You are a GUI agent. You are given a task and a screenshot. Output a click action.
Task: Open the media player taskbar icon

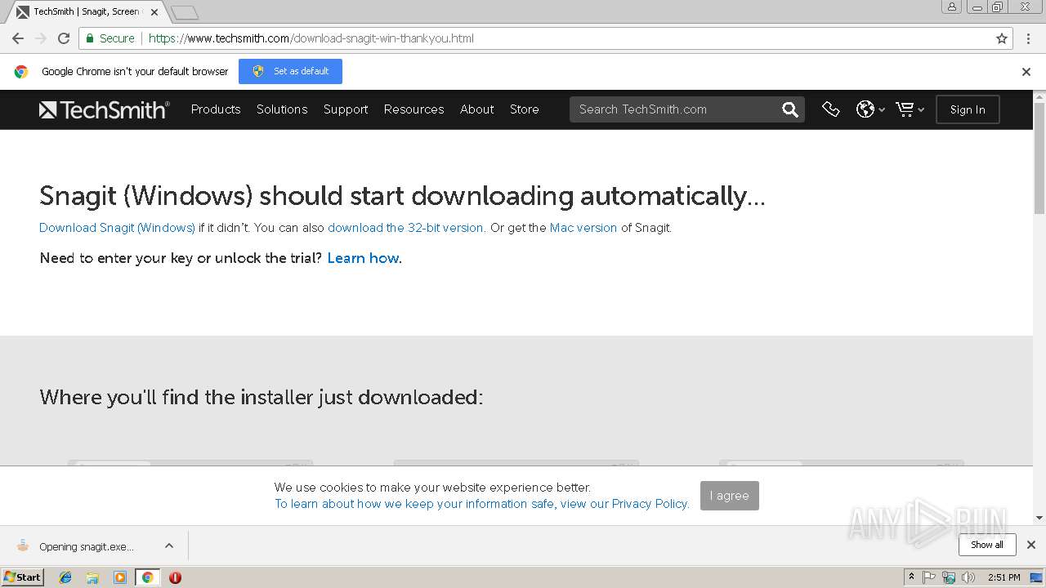click(x=120, y=577)
